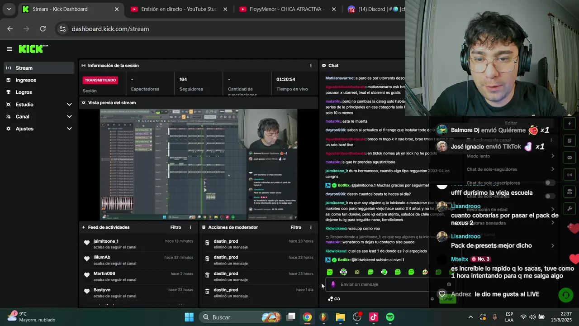Click the Editar button
This screenshot has width=579, height=326.
coord(511,123)
